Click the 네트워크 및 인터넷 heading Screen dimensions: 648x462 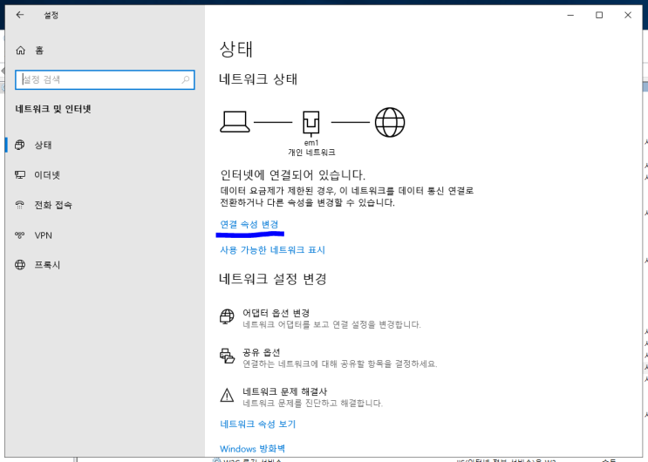pos(53,109)
